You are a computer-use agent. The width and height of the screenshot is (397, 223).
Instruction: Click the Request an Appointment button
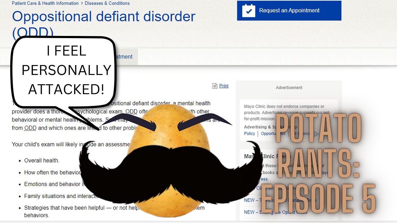click(289, 11)
